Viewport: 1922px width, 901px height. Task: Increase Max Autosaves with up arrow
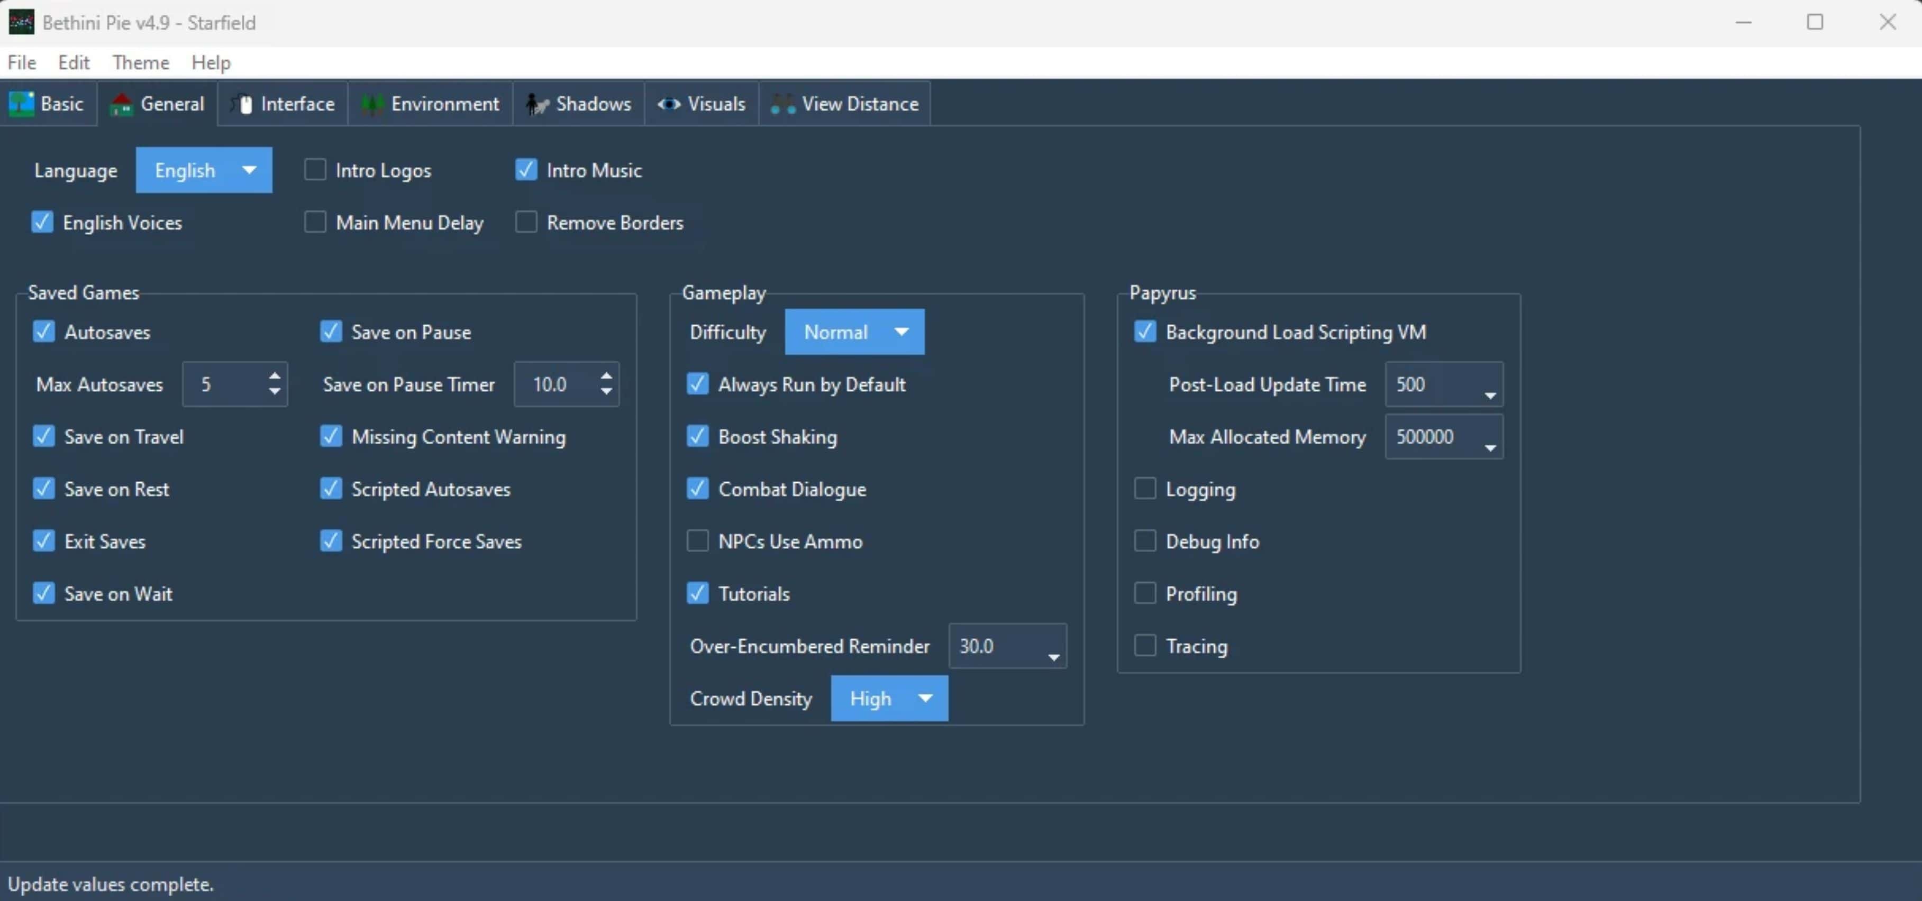point(275,376)
